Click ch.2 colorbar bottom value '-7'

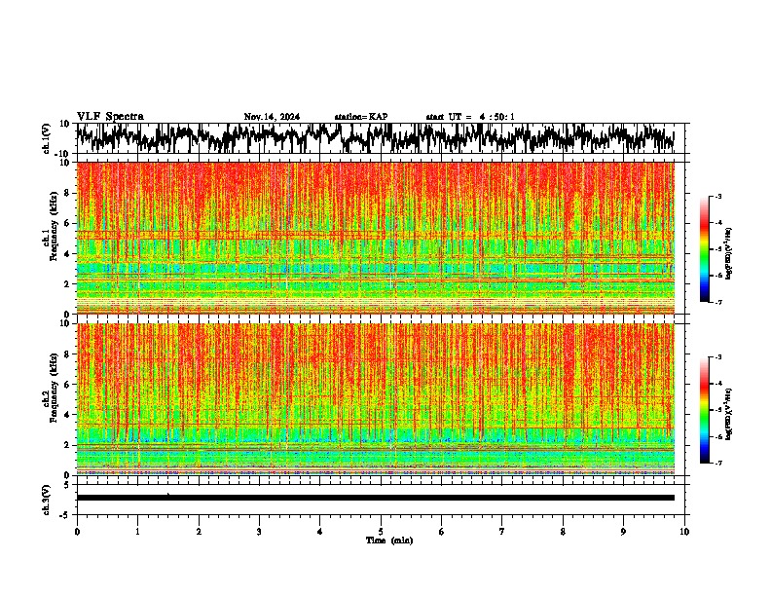(x=718, y=463)
